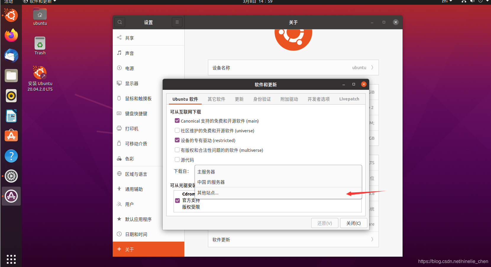Image resolution: width=491 pixels, height=267 pixels.
Task: Select 默认应用程序 in the Settings sidebar
Action: pyautogui.click(x=138, y=219)
